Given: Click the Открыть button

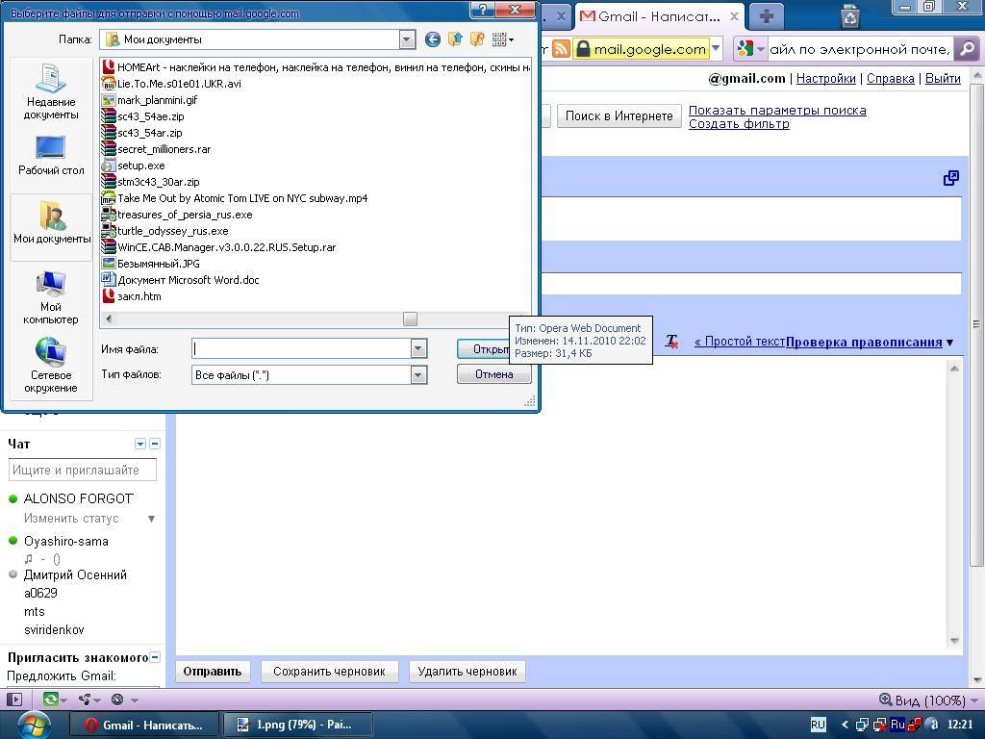Looking at the screenshot, I should coord(484,348).
